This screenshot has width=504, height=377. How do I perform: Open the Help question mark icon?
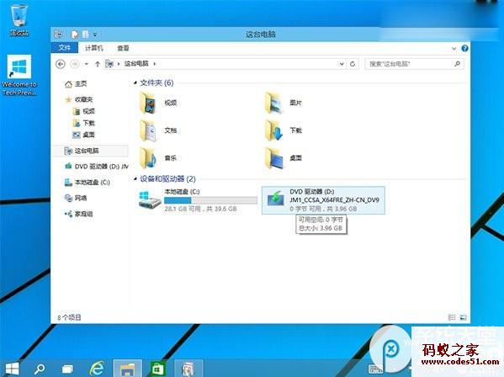(464, 48)
